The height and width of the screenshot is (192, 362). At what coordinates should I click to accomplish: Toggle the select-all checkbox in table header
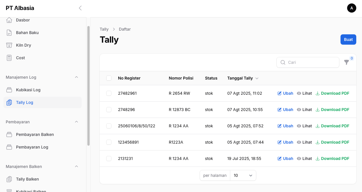pos(109,78)
